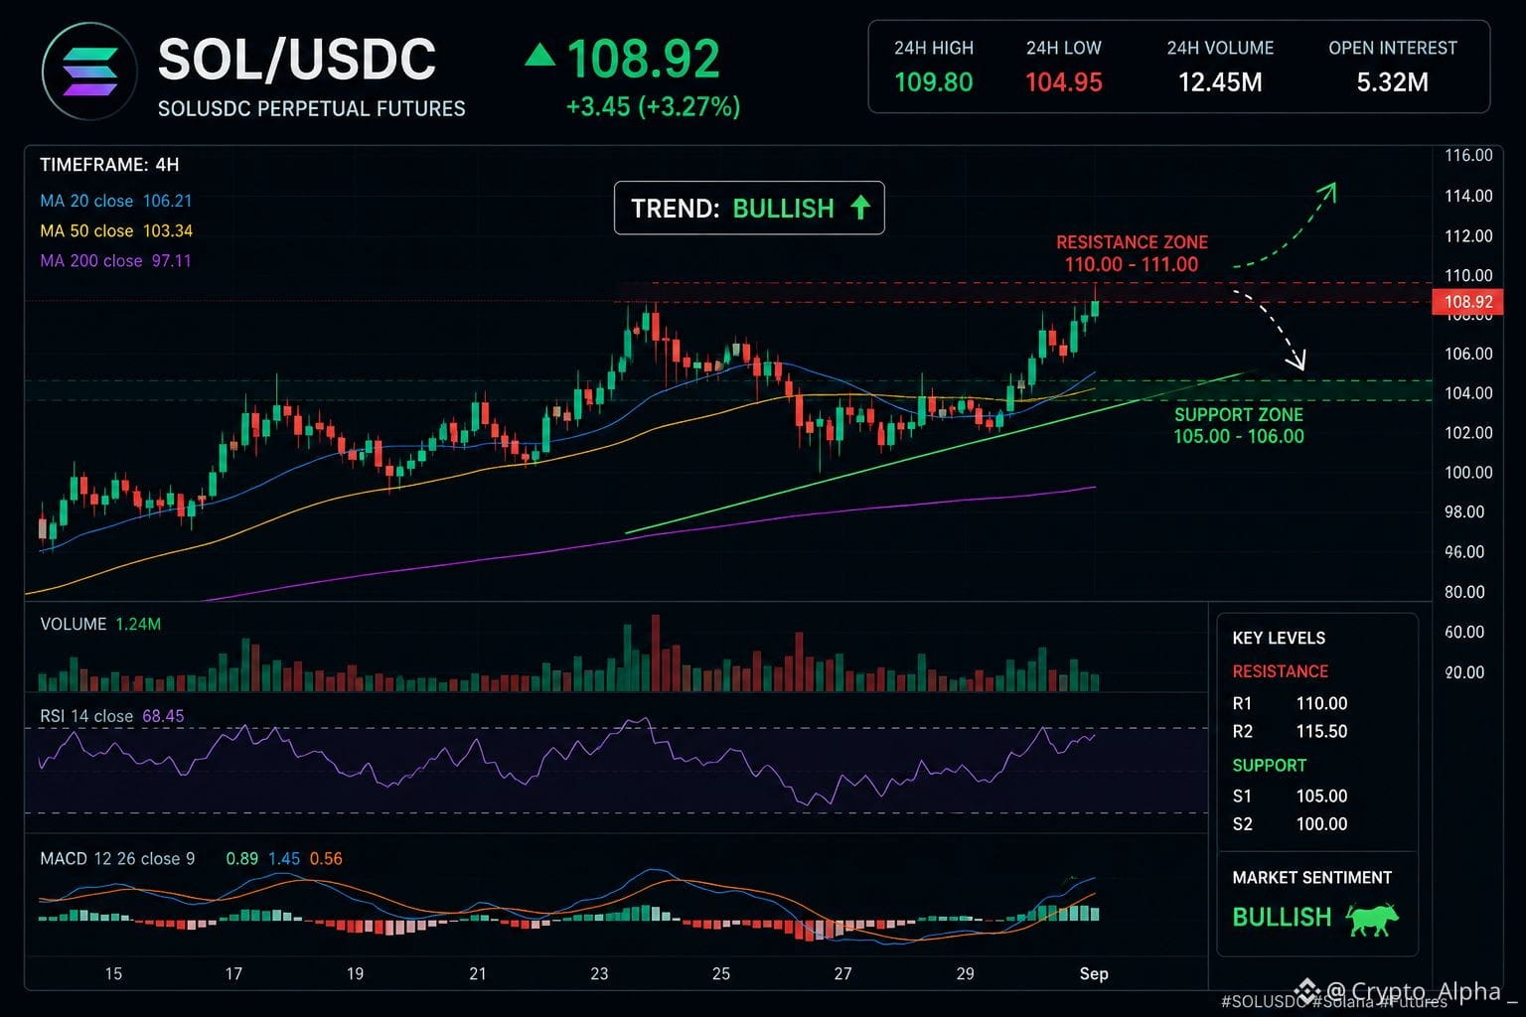
Task: Click the VOLUME 1.24M indicator label
Action: coord(100,624)
